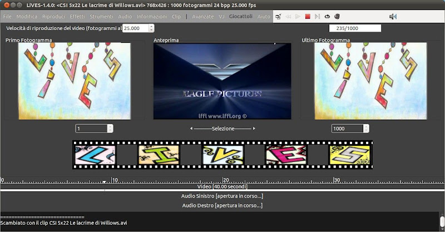Stop playback with the red square
The width and height of the screenshot is (445, 232).
(308, 17)
